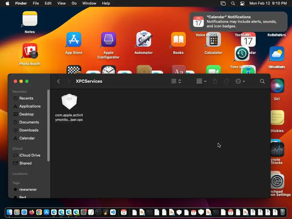Open the Calendar 12 icon in Dock
Image resolution: width=292 pixels, height=219 pixels.
click(x=124, y=212)
